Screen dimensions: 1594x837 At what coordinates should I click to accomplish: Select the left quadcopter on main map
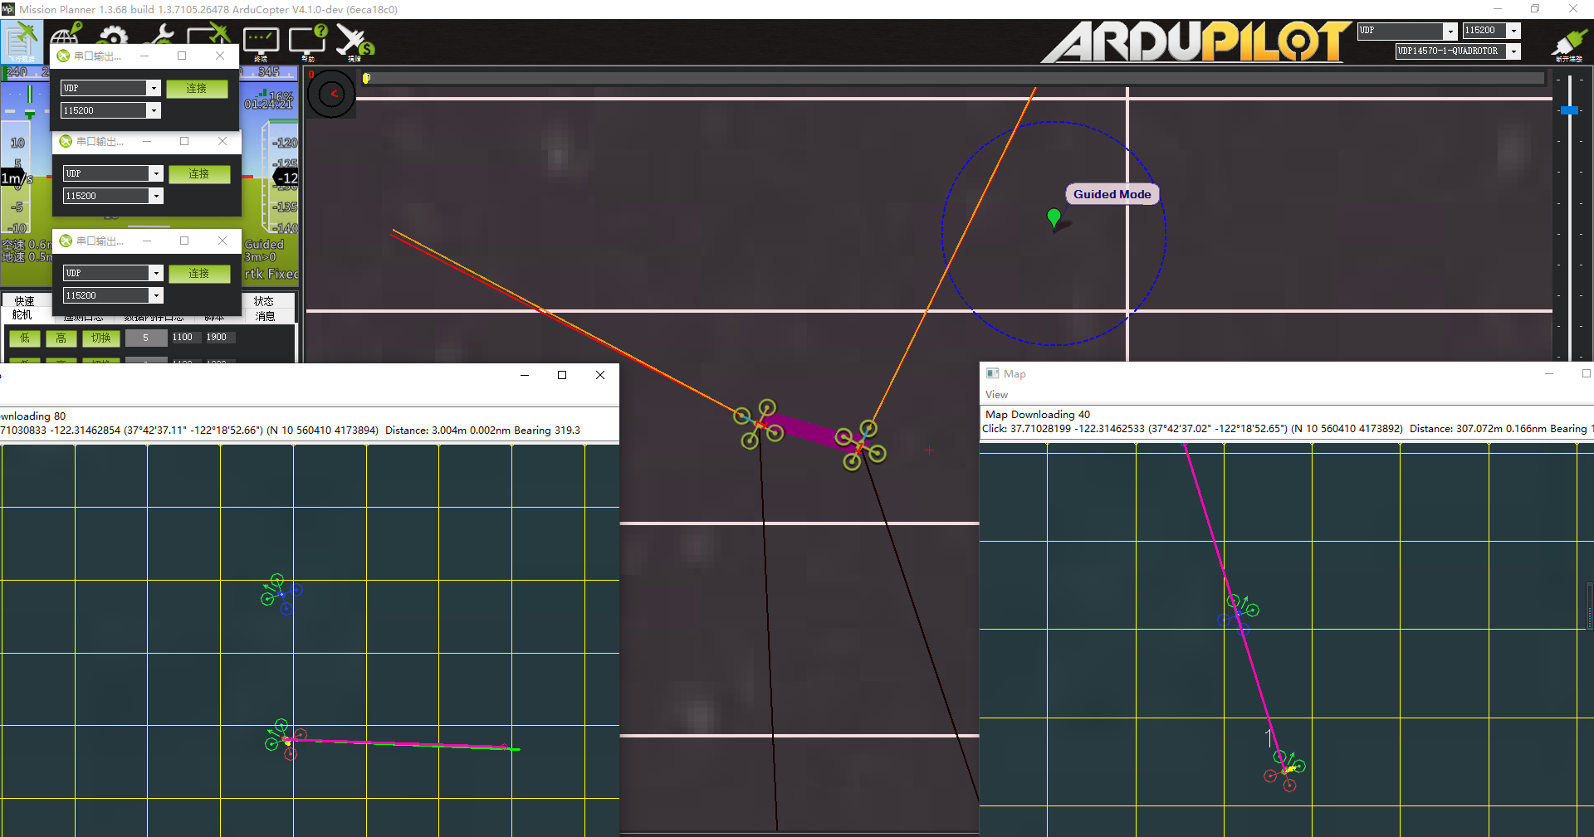click(x=759, y=425)
